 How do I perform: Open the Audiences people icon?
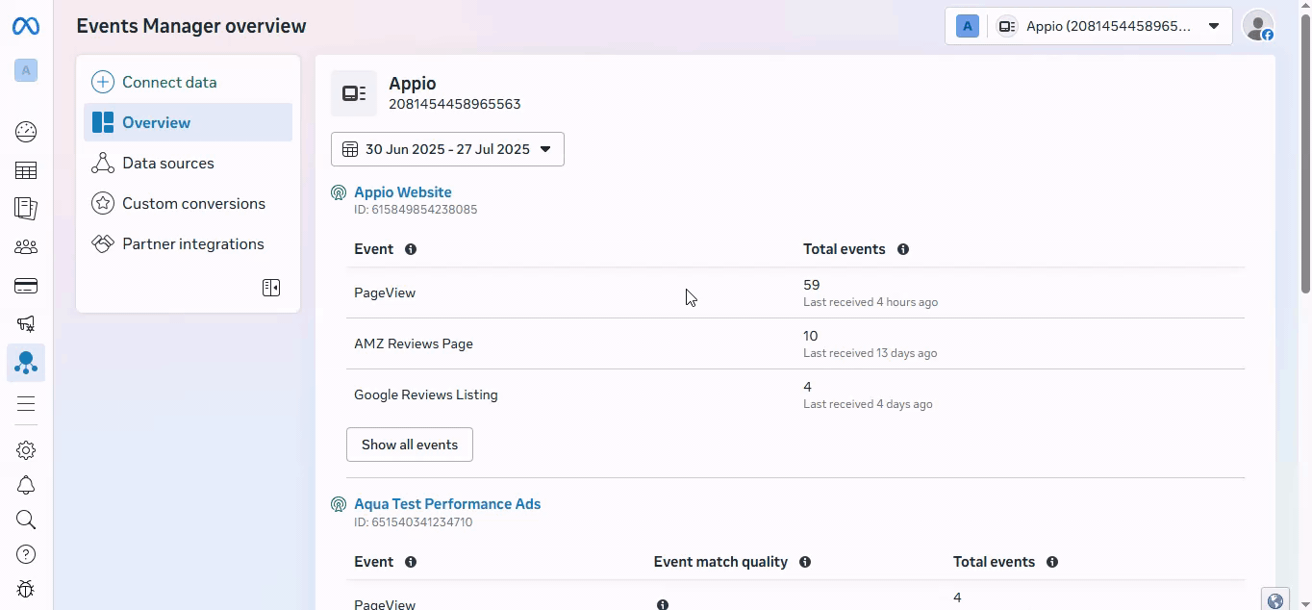click(26, 247)
